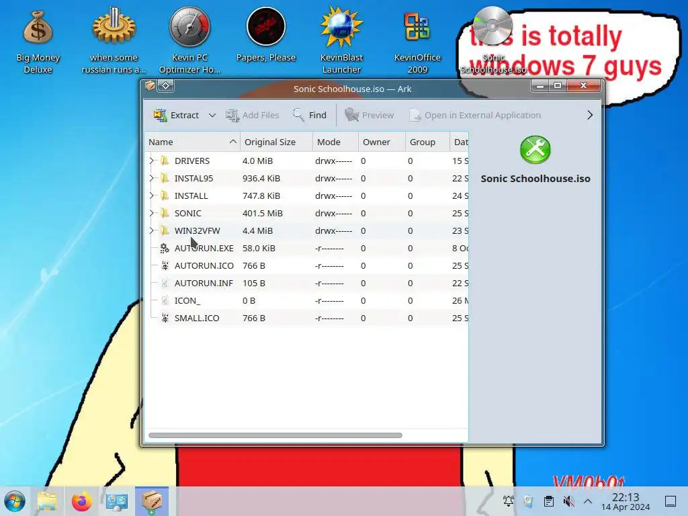The height and width of the screenshot is (516, 688).
Task: Click the 0 B size cell
Action: (x=249, y=300)
